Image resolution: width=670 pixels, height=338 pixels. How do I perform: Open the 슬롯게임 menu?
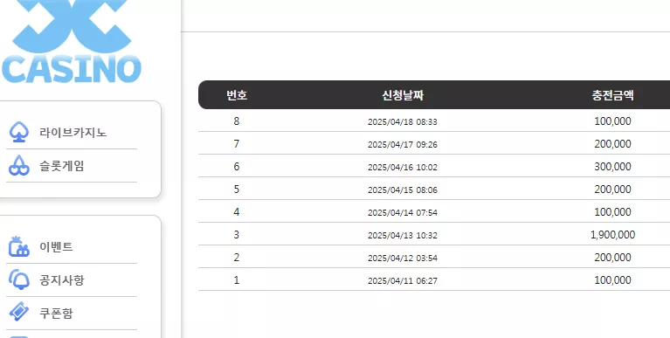(x=72, y=166)
